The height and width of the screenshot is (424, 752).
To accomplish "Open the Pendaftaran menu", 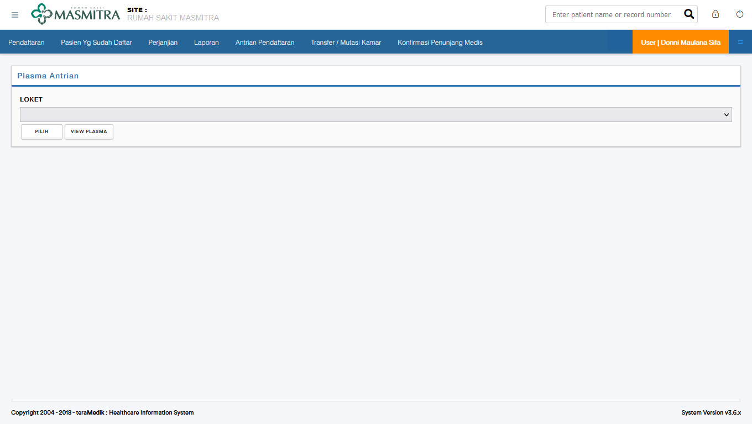I will 27,42.
